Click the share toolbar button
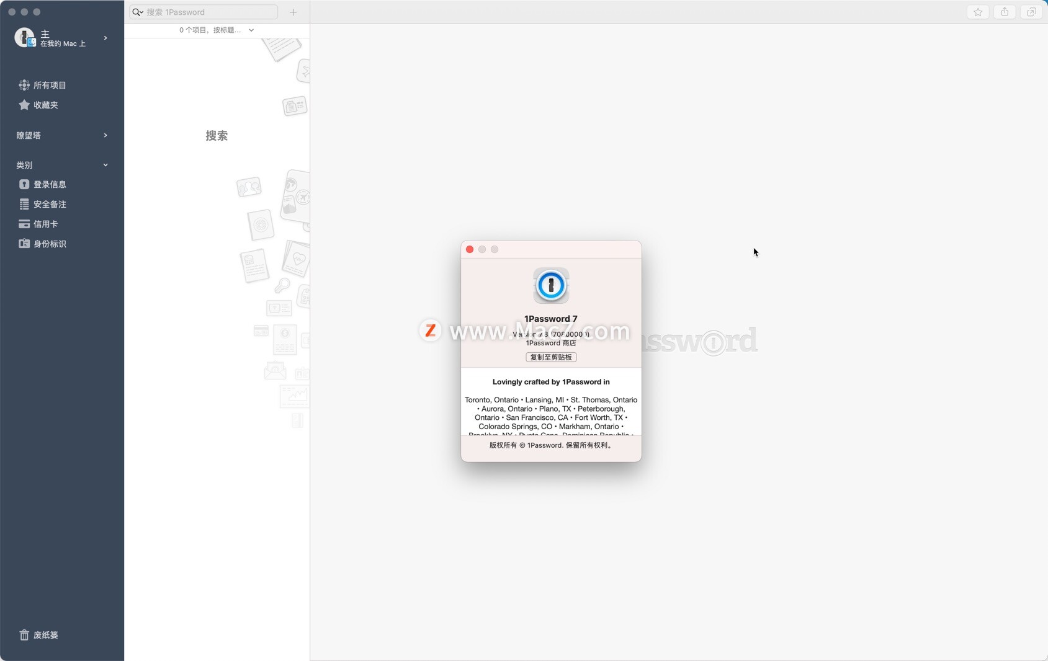 pos(1005,12)
